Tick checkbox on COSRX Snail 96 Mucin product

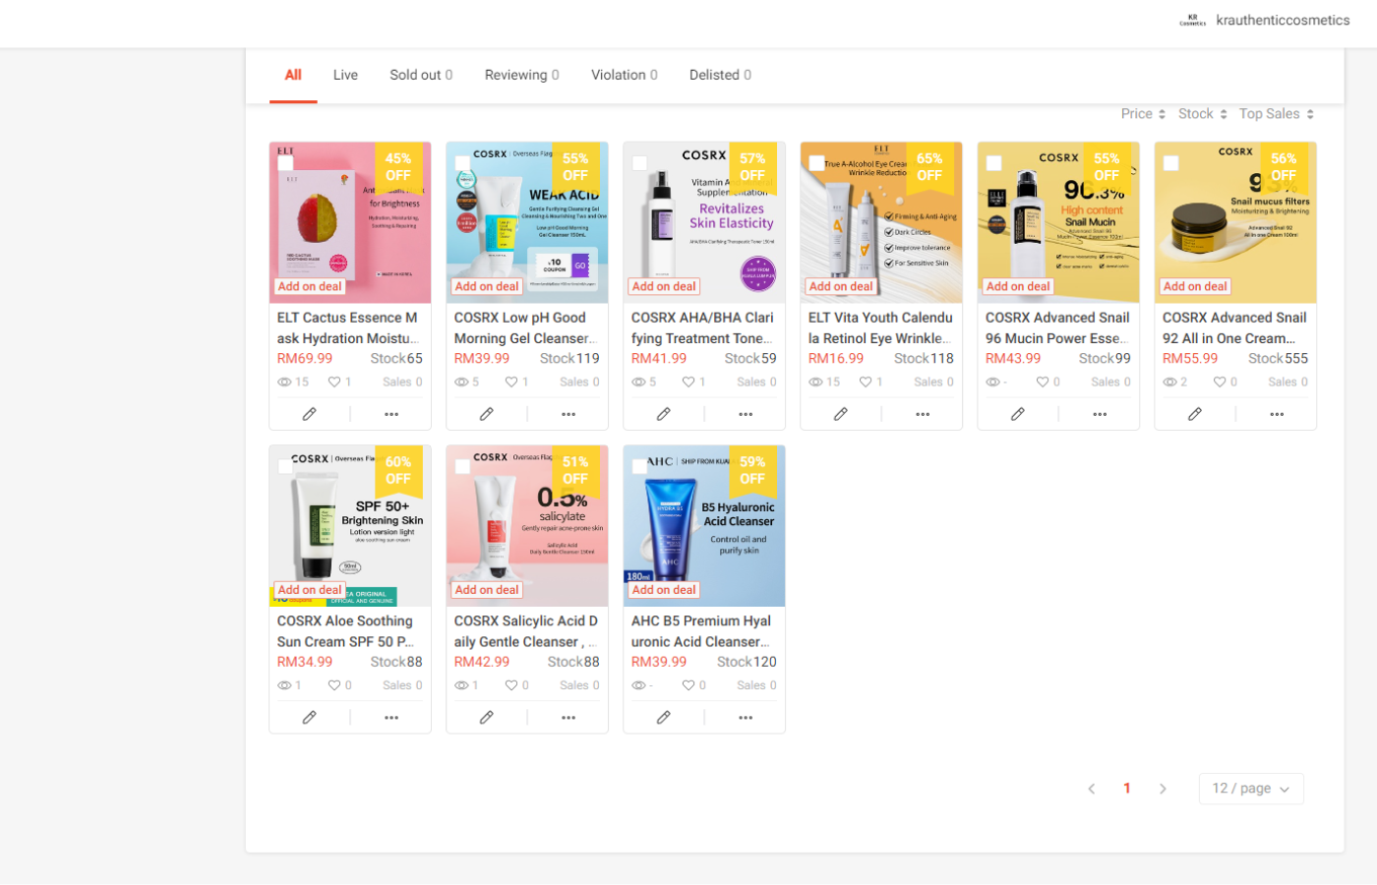point(993,163)
